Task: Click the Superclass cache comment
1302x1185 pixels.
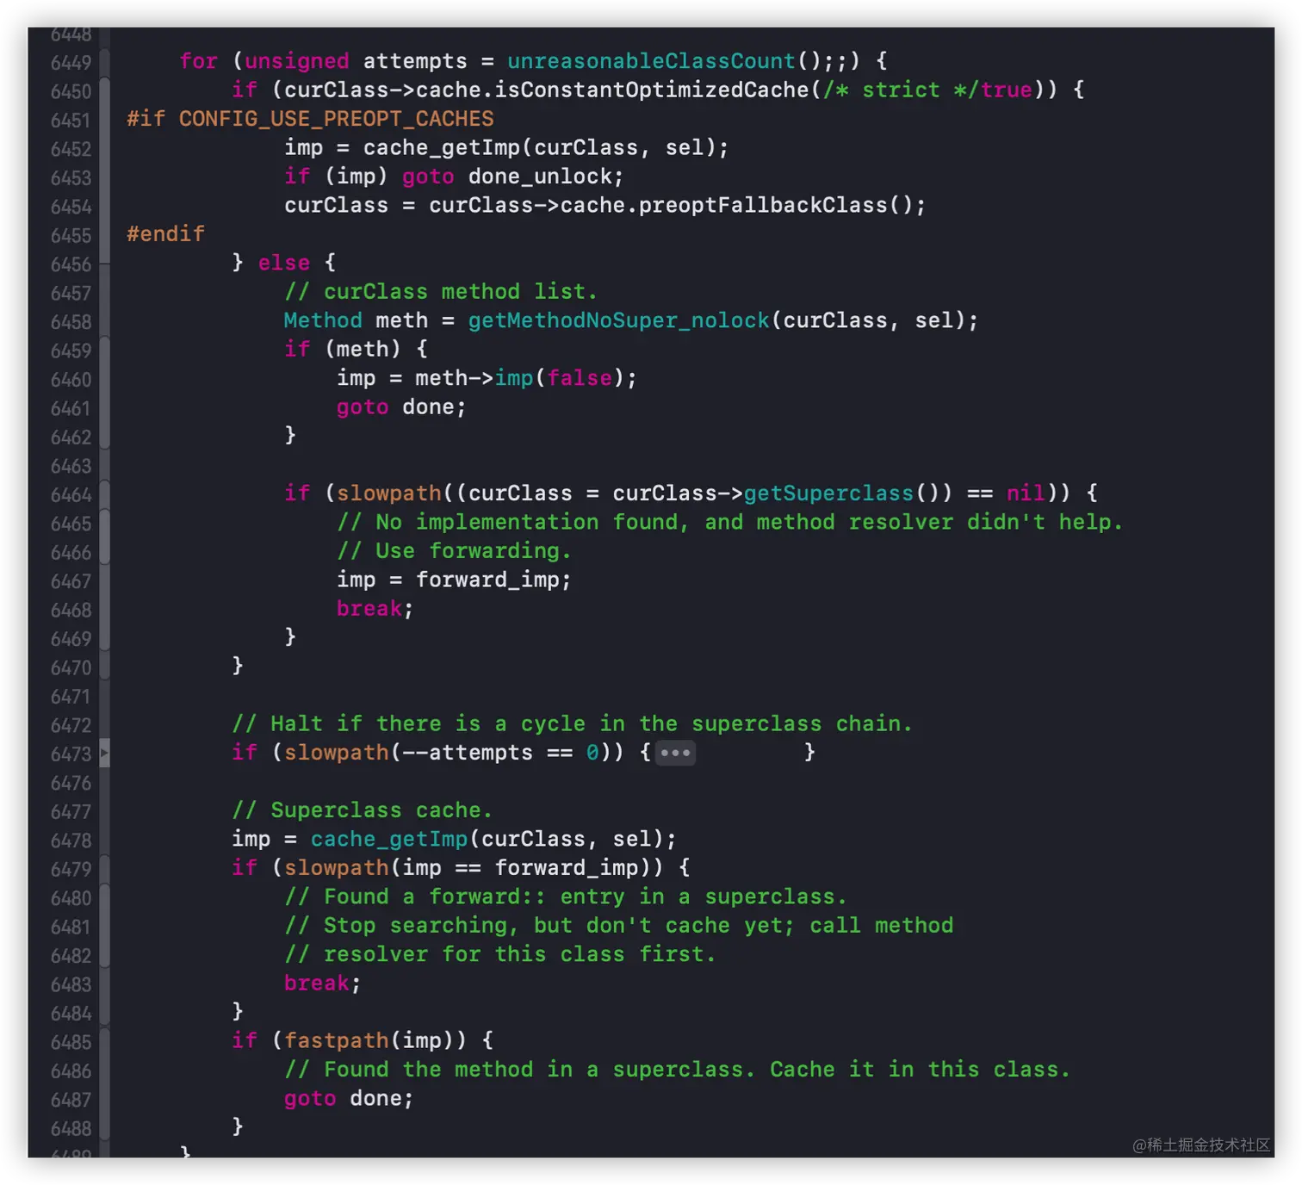Action: 362,810
